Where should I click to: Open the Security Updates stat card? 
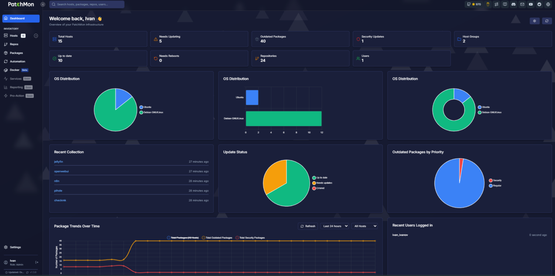coord(401,39)
